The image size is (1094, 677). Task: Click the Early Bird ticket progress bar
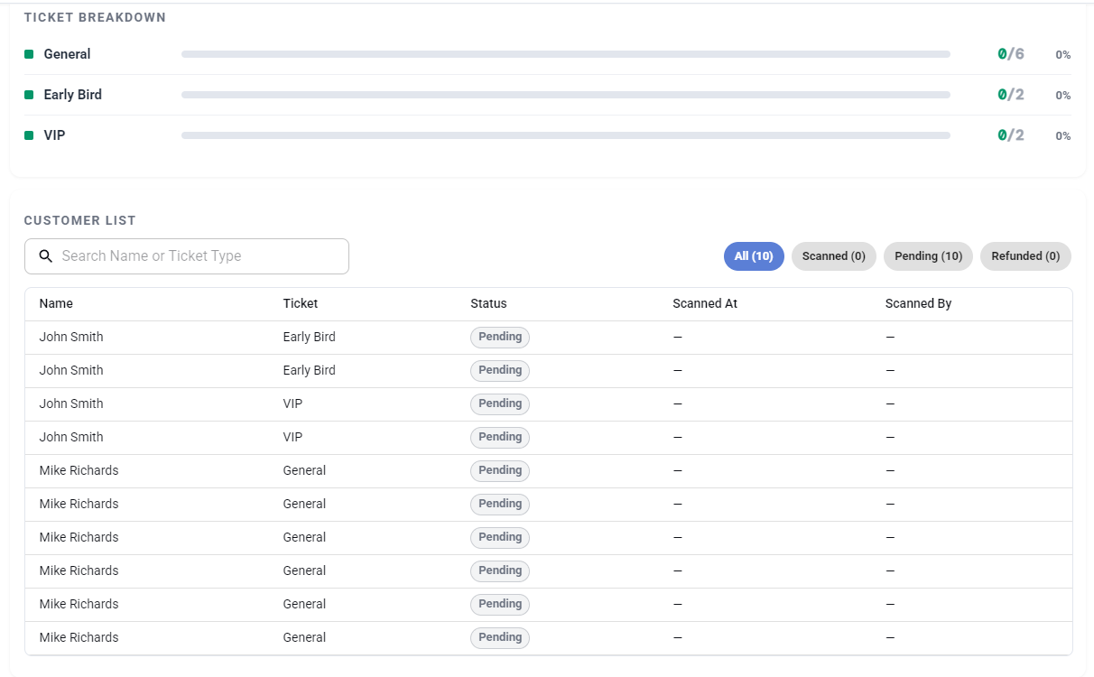(x=566, y=95)
